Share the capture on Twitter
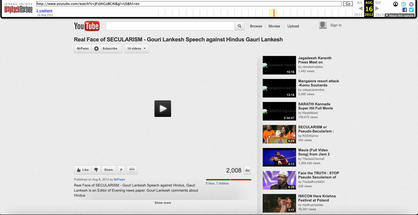Screen dimensions: 418x215 (x=411, y=10)
